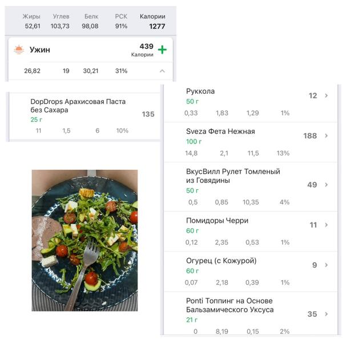
Task: Open the salad plate photo
Action: pos(84,241)
